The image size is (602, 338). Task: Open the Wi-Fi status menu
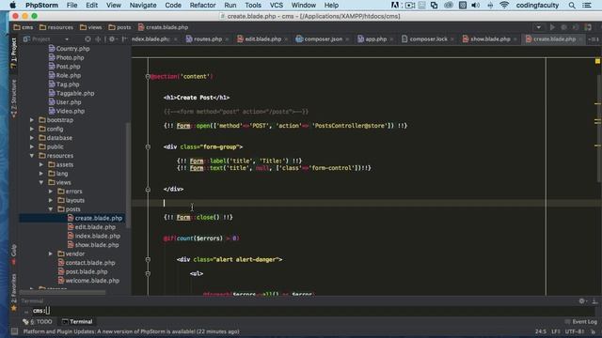click(504, 5)
